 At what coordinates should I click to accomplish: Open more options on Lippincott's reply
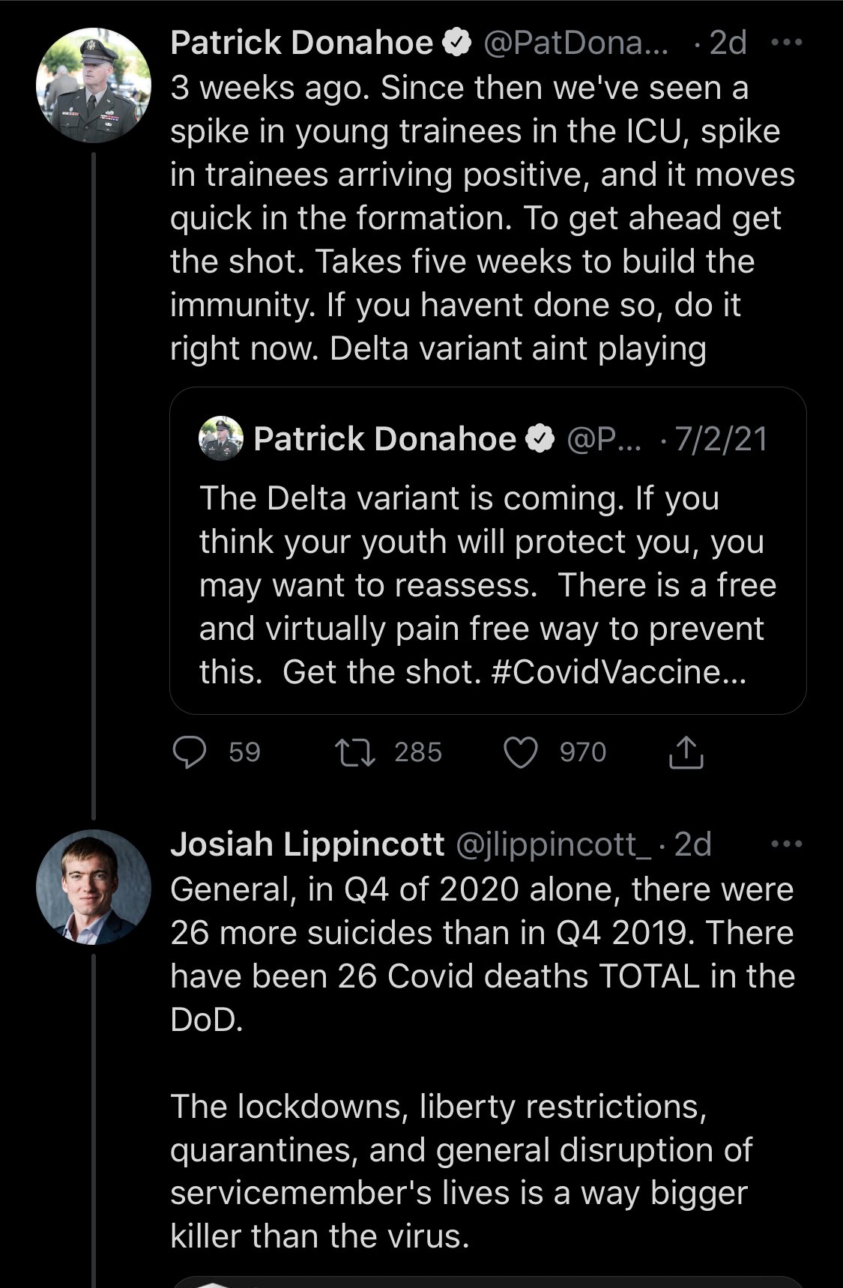[787, 844]
